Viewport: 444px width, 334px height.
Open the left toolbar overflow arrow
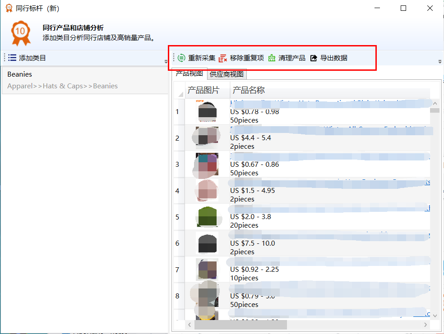pos(166,61)
